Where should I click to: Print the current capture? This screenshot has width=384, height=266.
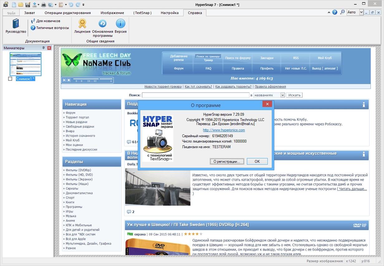tap(44, 5)
